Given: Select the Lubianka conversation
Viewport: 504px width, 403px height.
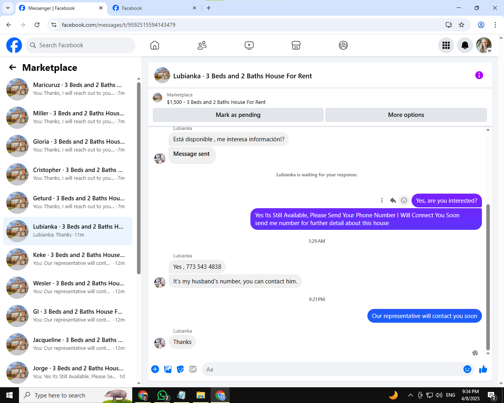Looking at the screenshot, I should (x=68, y=231).
